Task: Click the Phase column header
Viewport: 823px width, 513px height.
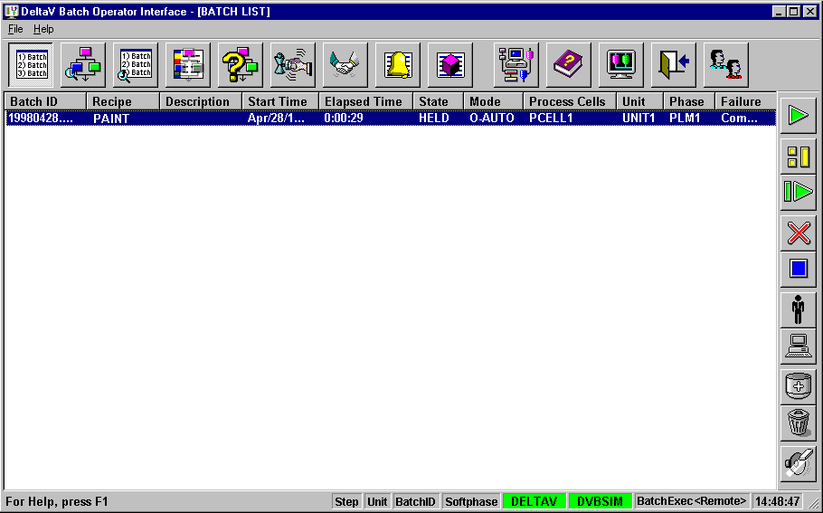Action: pos(690,101)
